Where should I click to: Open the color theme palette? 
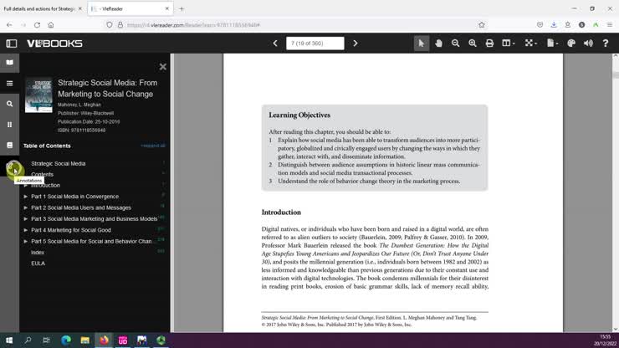[x=571, y=43]
